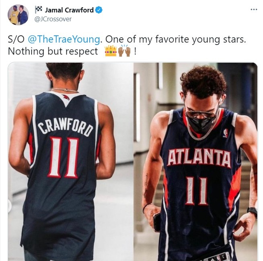
Task: Click the black face mask in the right photo
Action: 201,124
